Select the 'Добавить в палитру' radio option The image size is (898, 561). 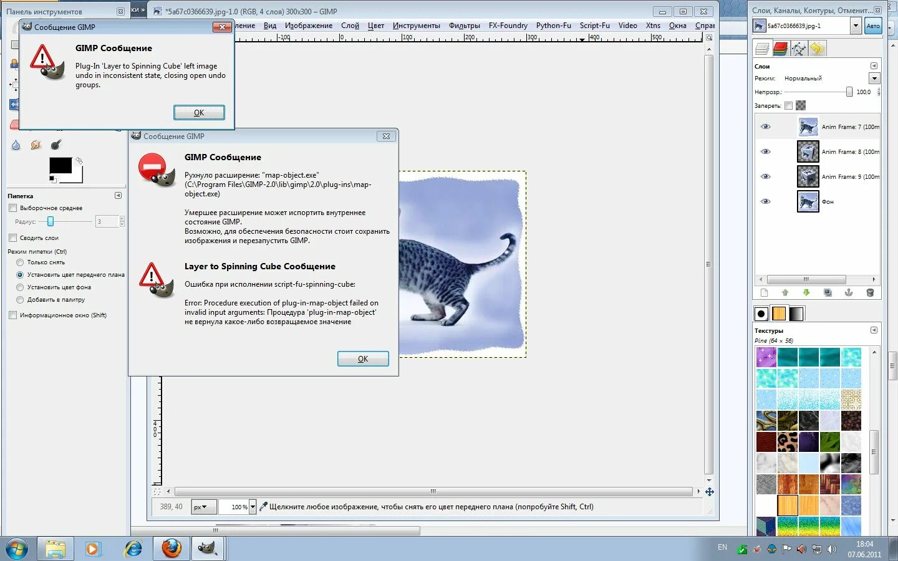point(20,300)
